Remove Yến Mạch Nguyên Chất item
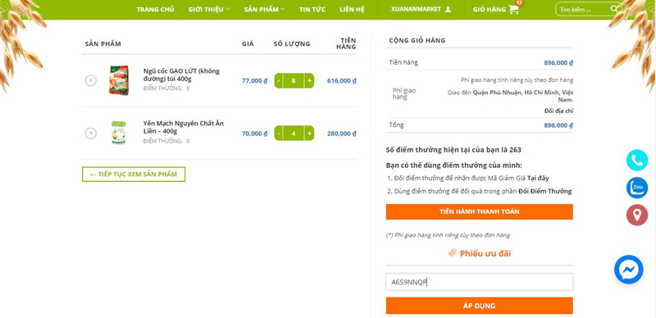 [x=91, y=134]
